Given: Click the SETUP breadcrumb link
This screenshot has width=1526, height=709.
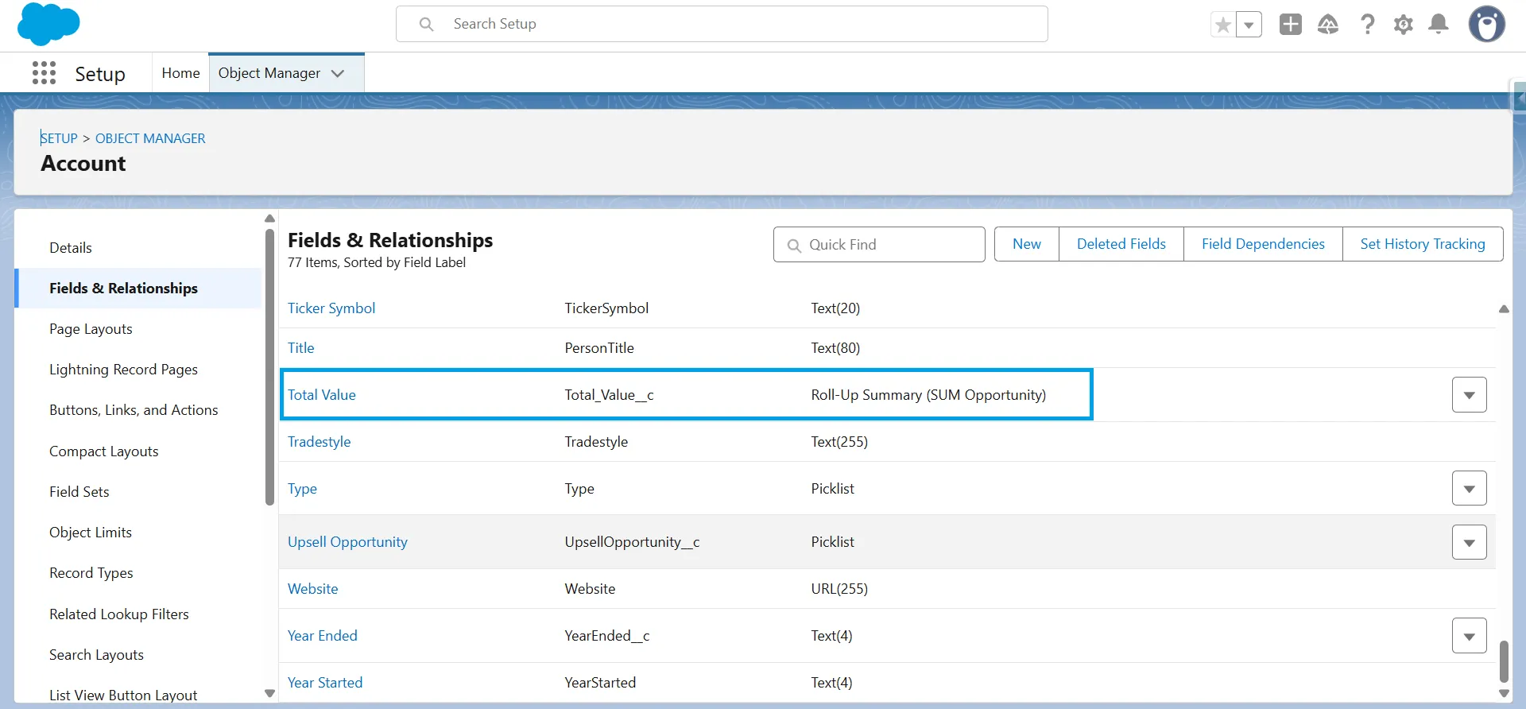Looking at the screenshot, I should [x=59, y=138].
